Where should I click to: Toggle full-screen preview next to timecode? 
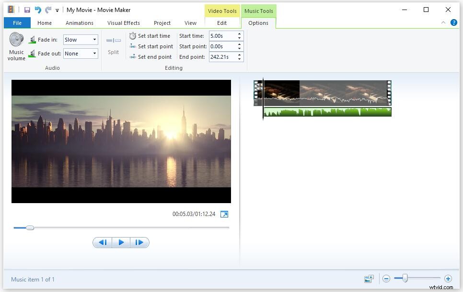point(224,214)
